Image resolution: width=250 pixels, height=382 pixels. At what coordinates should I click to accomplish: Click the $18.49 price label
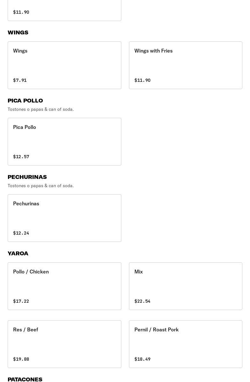tap(142, 359)
